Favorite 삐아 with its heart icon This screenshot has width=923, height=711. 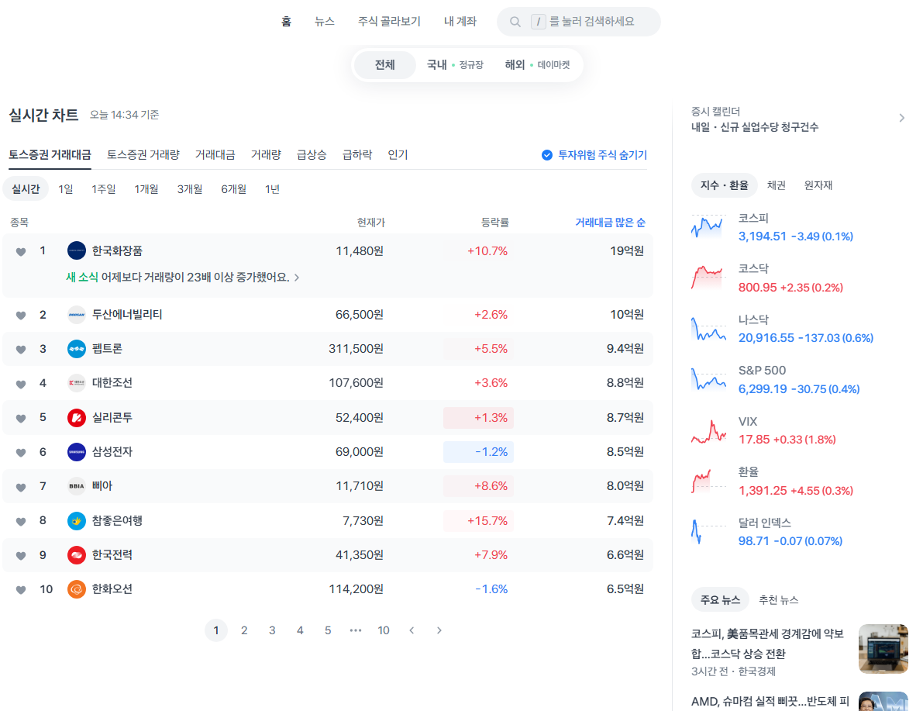(x=21, y=487)
